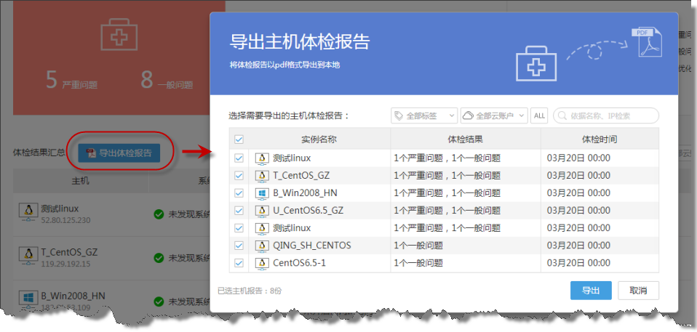Screen dimensions: 697x332
Task: Cancel the dialog with 取消 button
Action: point(638,291)
